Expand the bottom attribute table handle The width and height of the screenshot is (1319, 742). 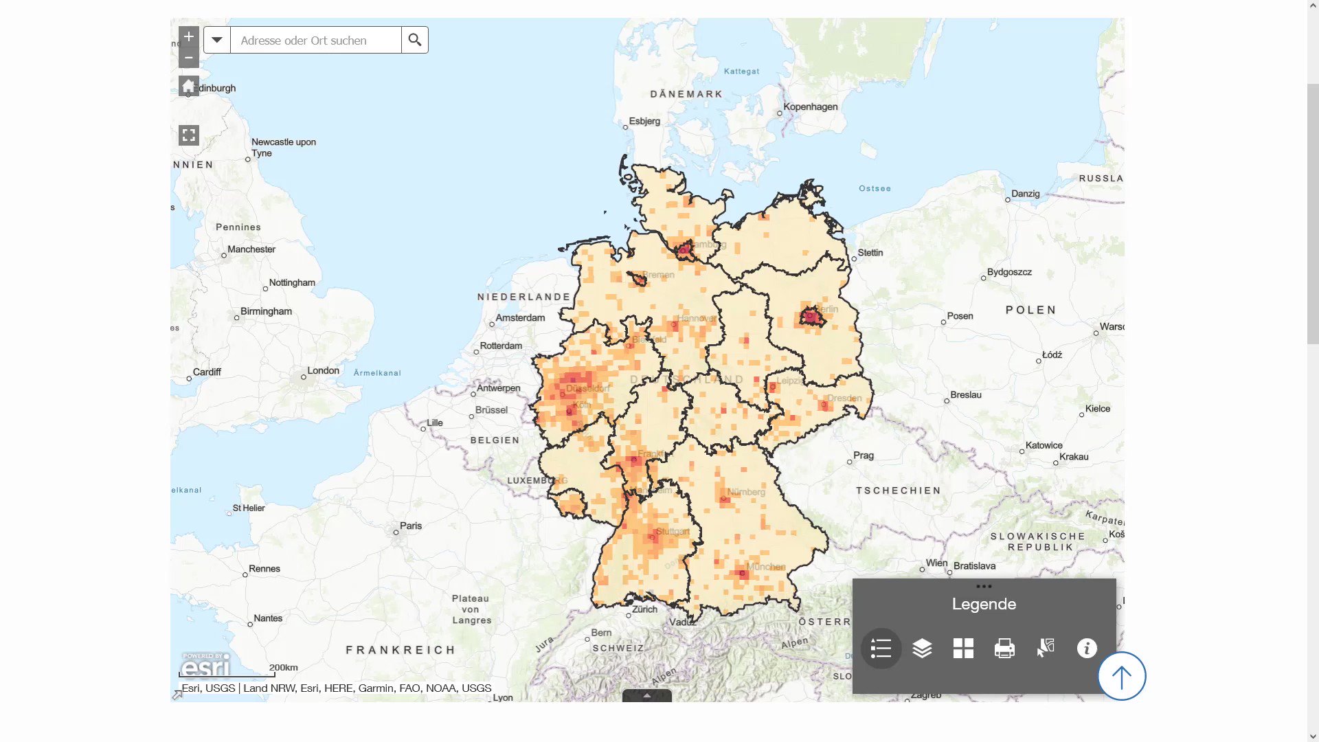pyautogui.click(x=647, y=695)
